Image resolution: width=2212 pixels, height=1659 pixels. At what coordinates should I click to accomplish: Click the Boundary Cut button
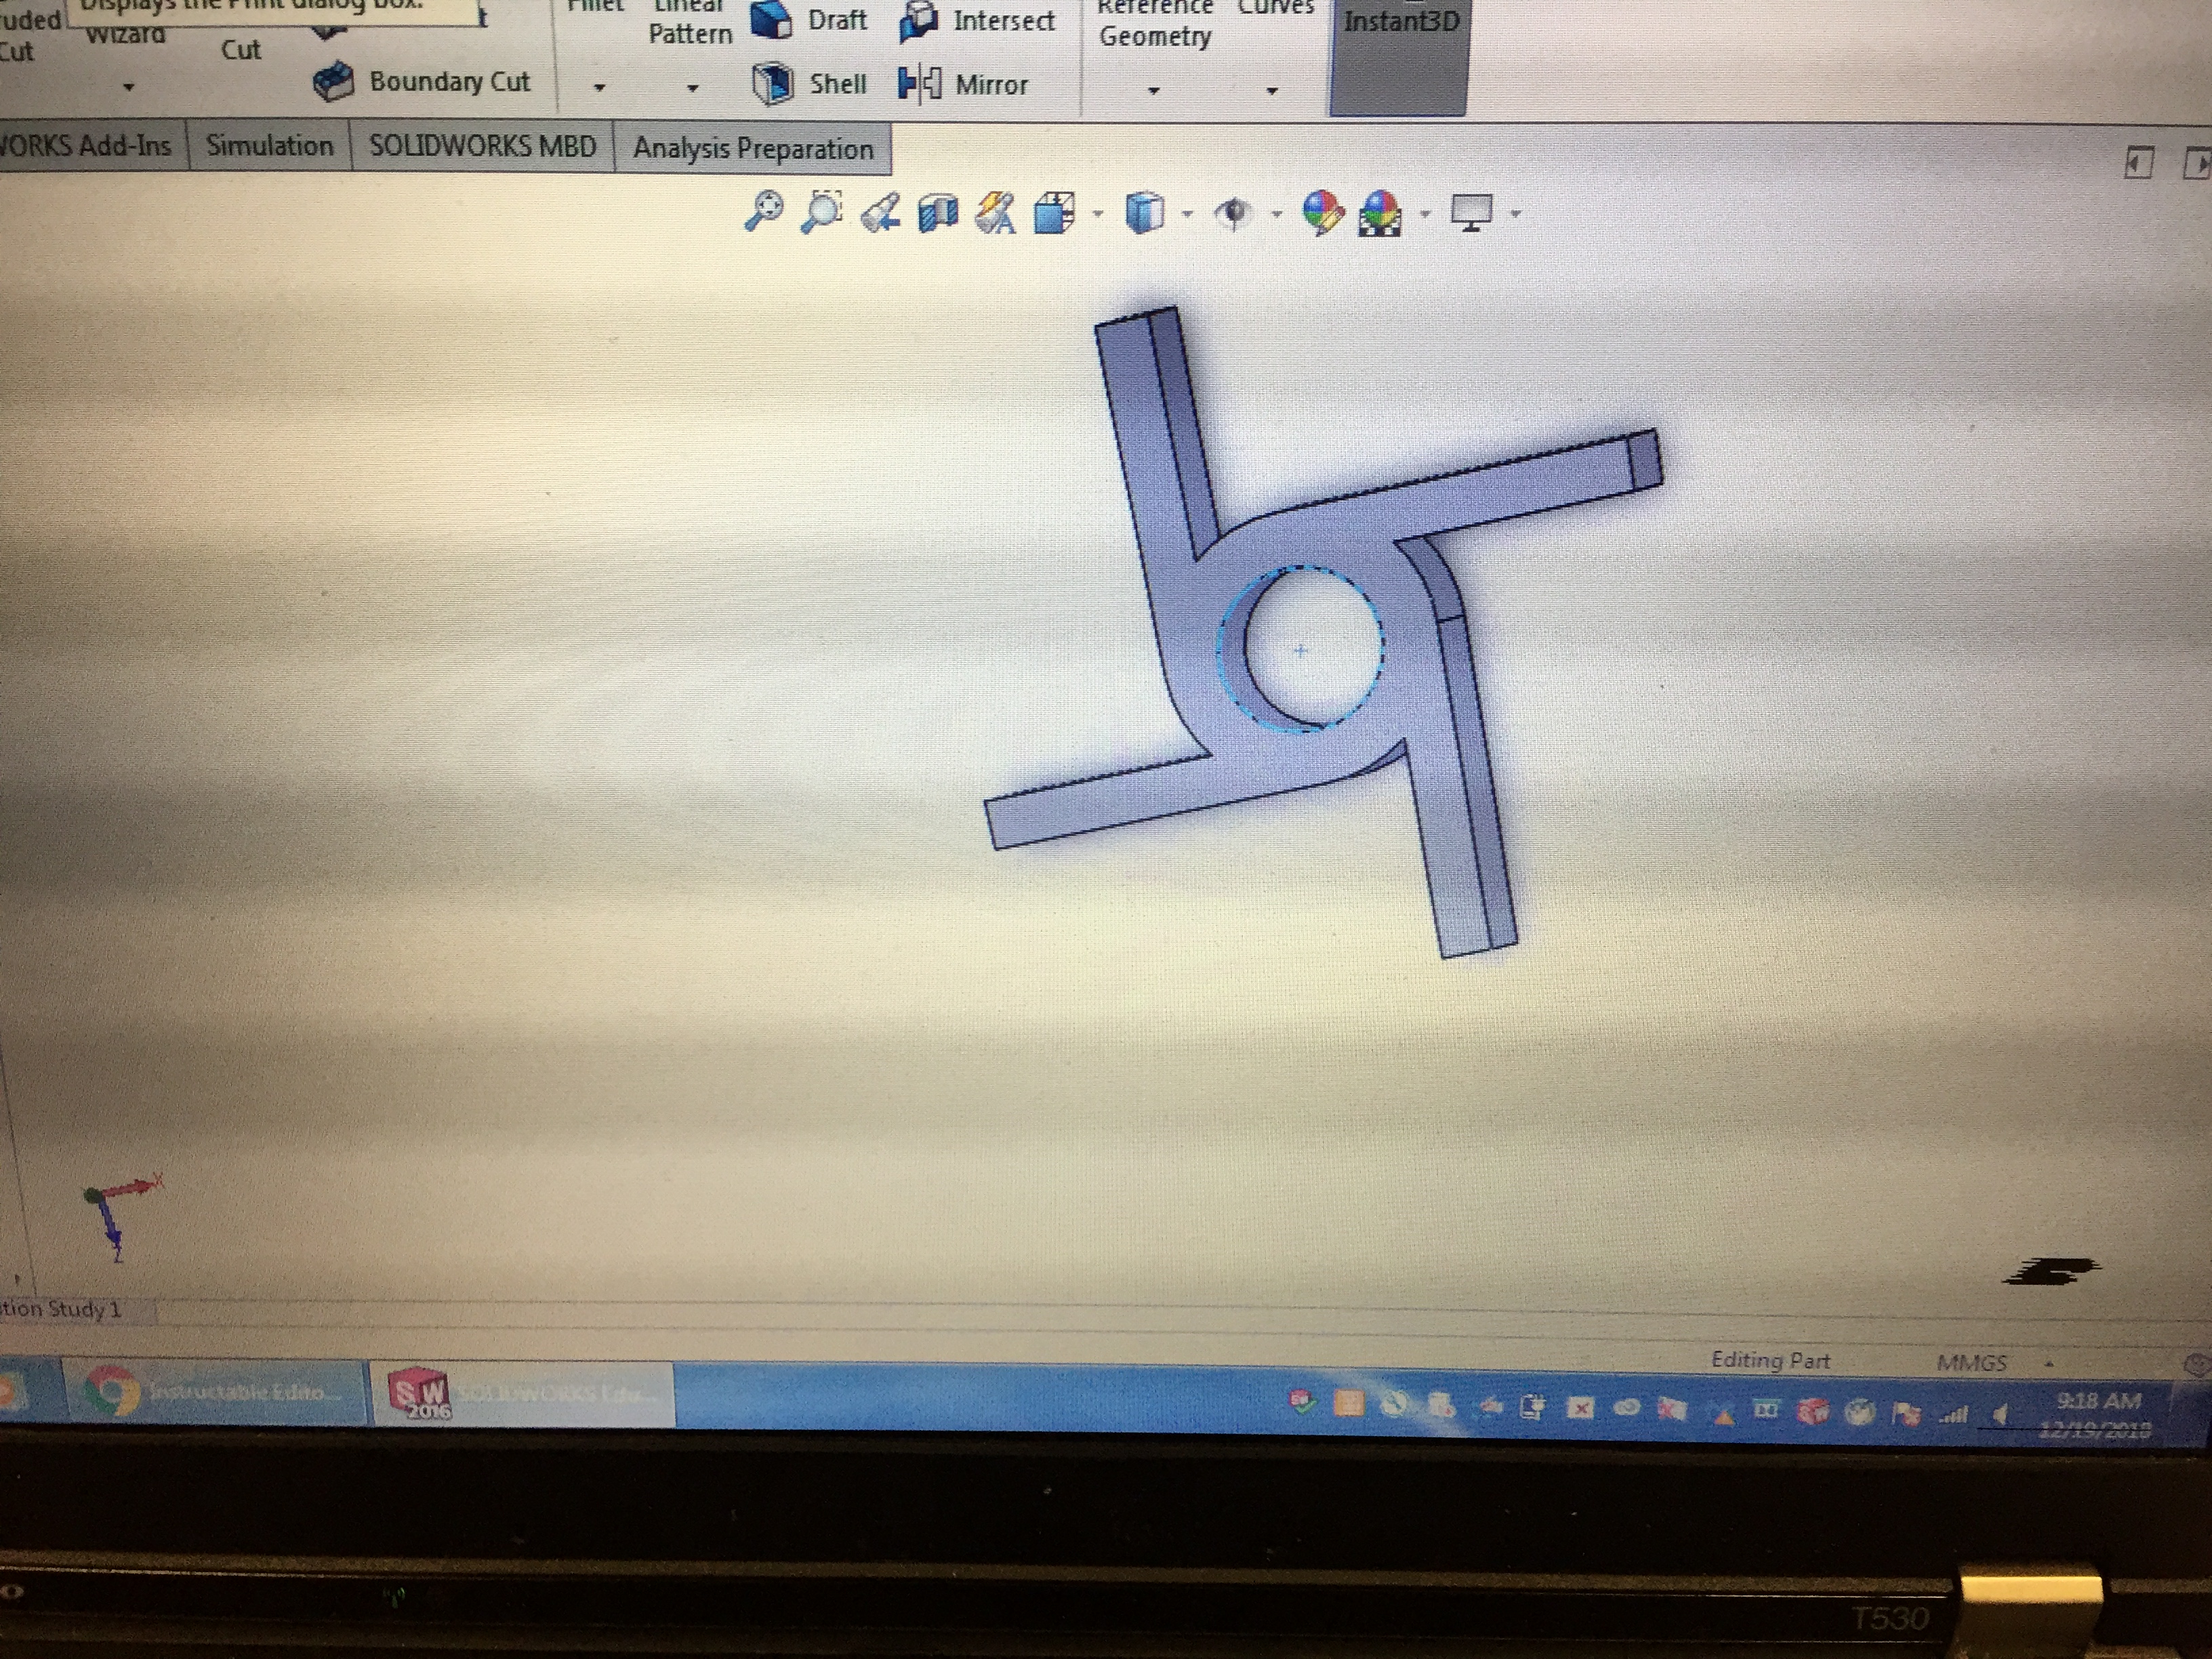(423, 82)
